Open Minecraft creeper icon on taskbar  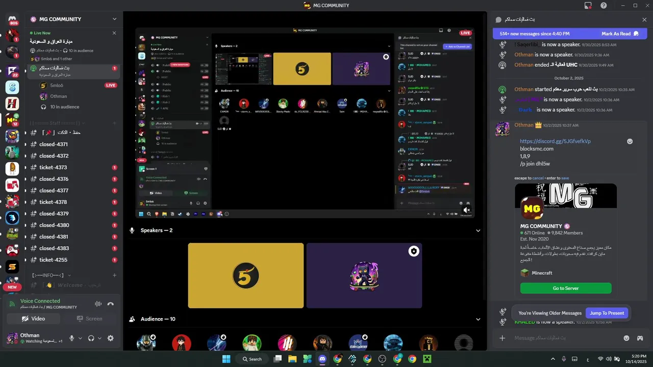tap(427, 359)
